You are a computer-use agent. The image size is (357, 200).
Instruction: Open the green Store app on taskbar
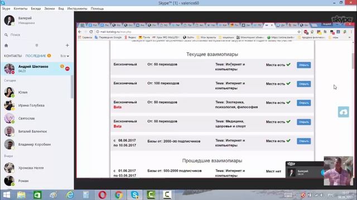(37, 195)
